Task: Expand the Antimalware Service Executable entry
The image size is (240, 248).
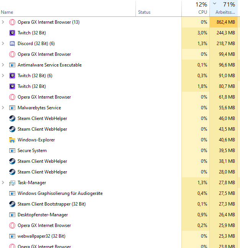Action: click(x=3, y=65)
